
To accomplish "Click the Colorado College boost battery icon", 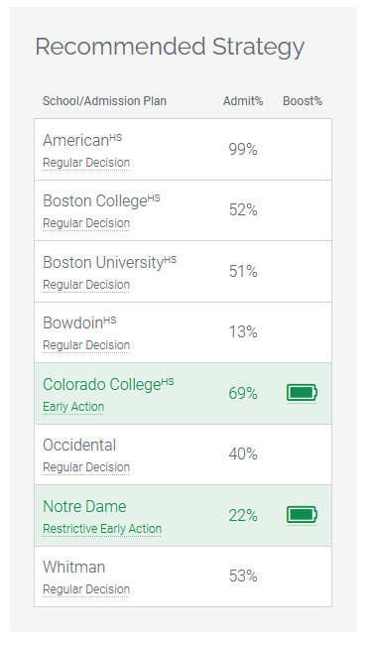I will click(302, 393).
